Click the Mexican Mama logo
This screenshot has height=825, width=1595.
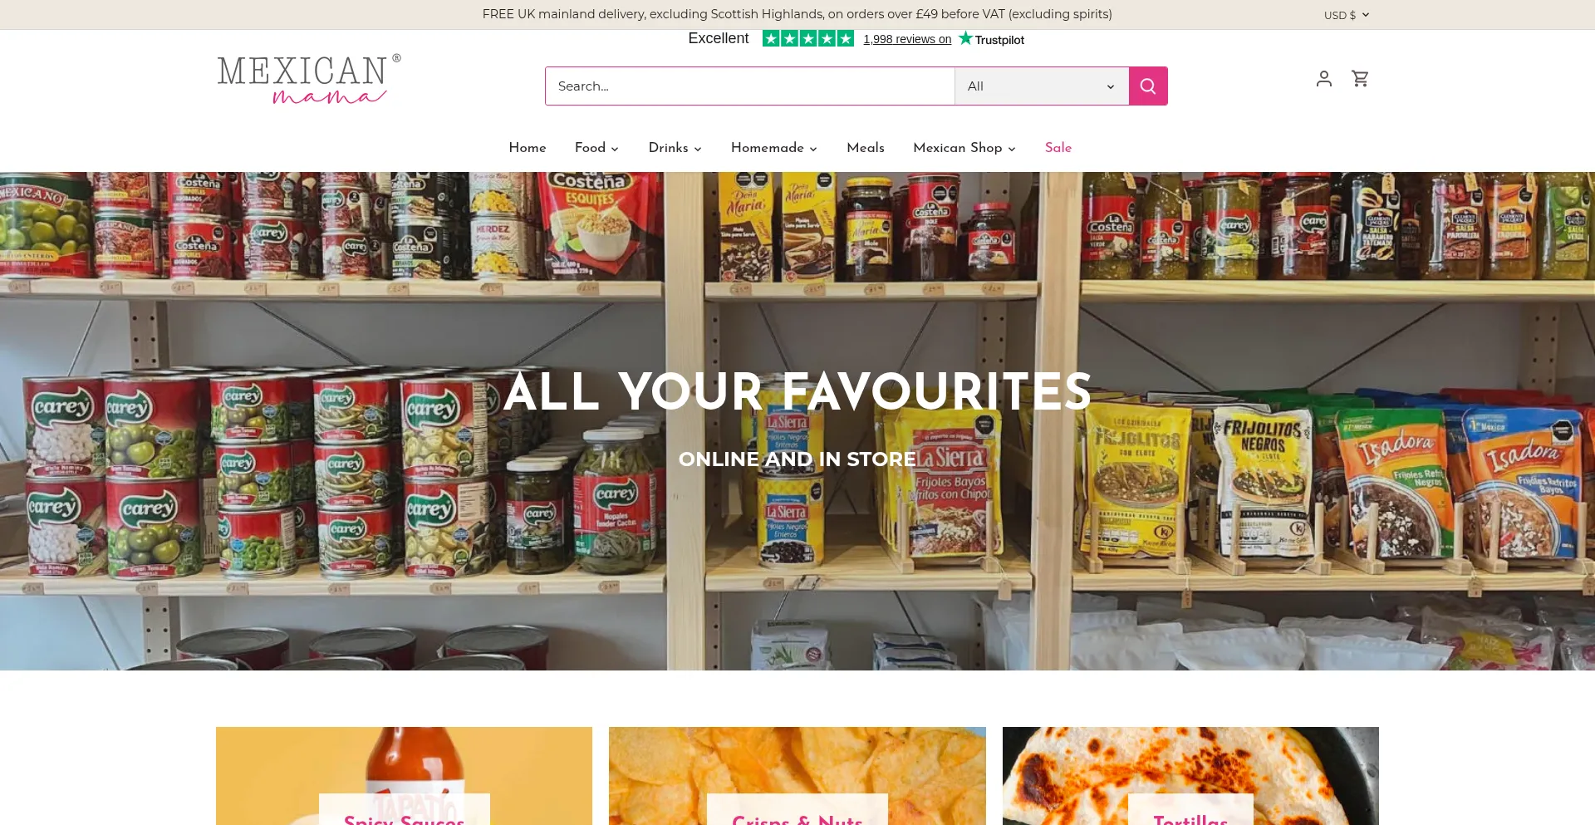tap(309, 80)
